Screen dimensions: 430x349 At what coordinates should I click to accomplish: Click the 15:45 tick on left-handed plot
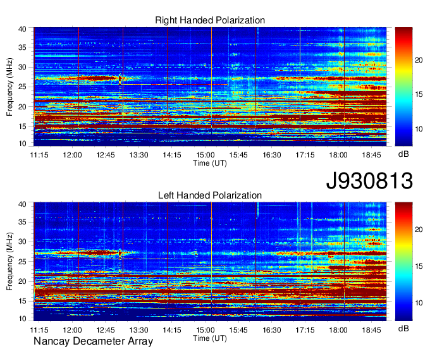tap(238, 330)
